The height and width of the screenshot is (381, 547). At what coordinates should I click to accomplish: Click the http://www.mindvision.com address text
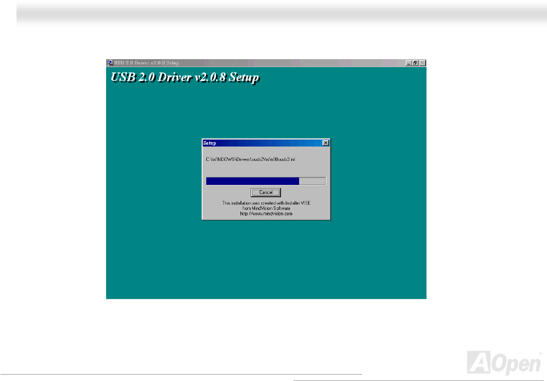pos(266,214)
